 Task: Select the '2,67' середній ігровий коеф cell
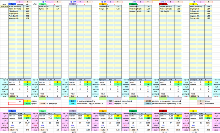point(110,101)
